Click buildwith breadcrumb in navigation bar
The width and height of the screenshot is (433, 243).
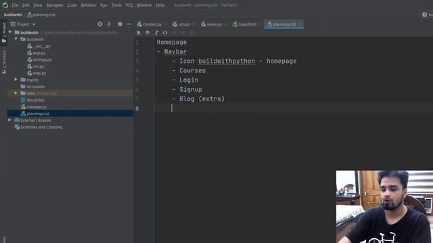(x=13, y=15)
